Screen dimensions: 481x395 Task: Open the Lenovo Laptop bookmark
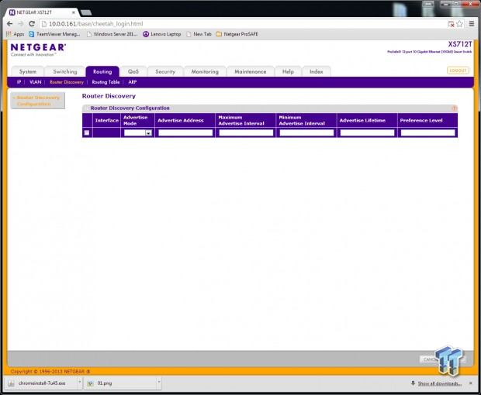162,34
